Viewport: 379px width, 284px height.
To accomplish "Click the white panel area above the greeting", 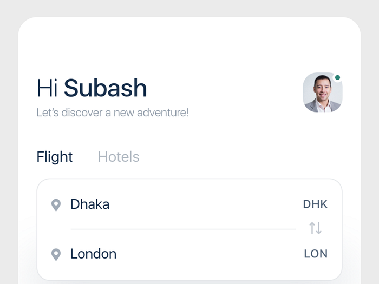I will tap(190, 46).
